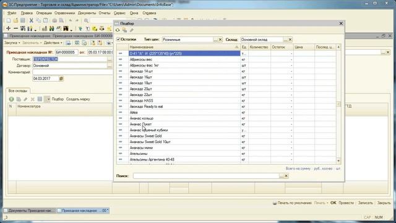Click the bar chart icon in second toolbar
396x223 pixels.
pos(45,28)
